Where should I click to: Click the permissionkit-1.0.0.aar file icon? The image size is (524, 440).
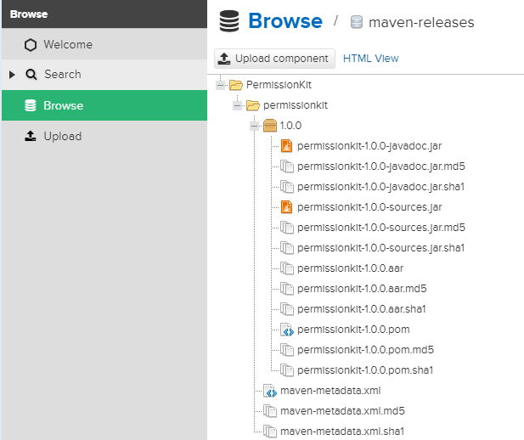tap(287, 268)
